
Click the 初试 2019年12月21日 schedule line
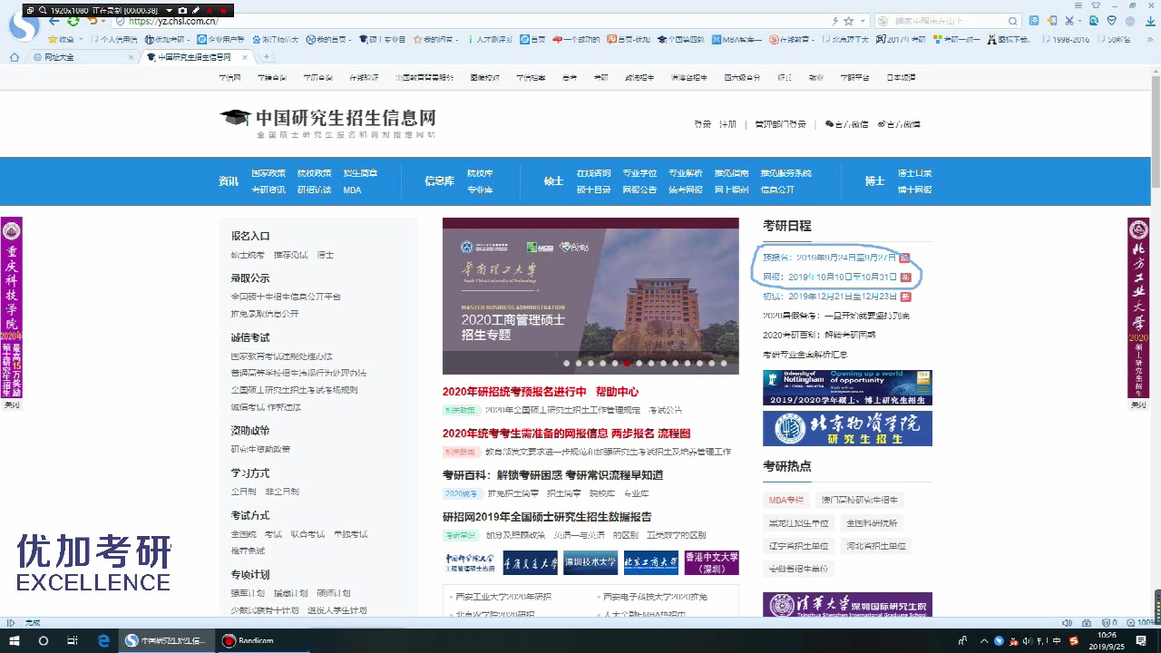tap(830, 297)
